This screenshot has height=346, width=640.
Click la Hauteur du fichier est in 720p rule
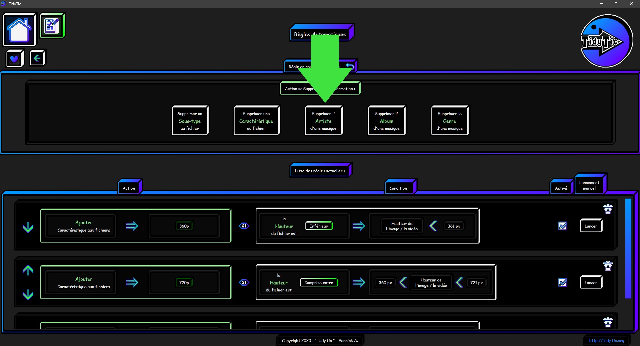pyautogui.click(x=279, y=282)
